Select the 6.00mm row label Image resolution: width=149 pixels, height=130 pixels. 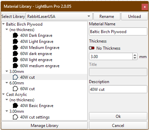[17, 83]
